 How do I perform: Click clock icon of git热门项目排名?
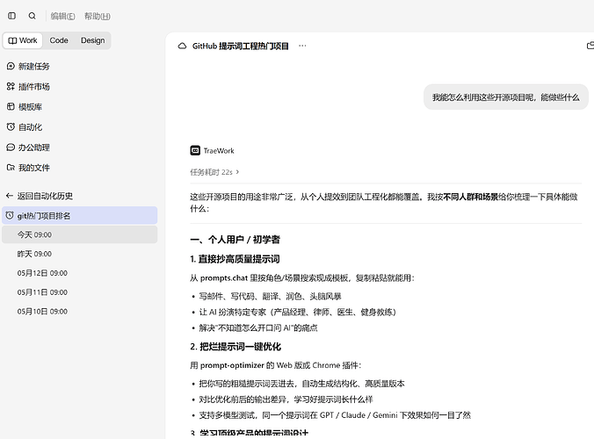10,215
